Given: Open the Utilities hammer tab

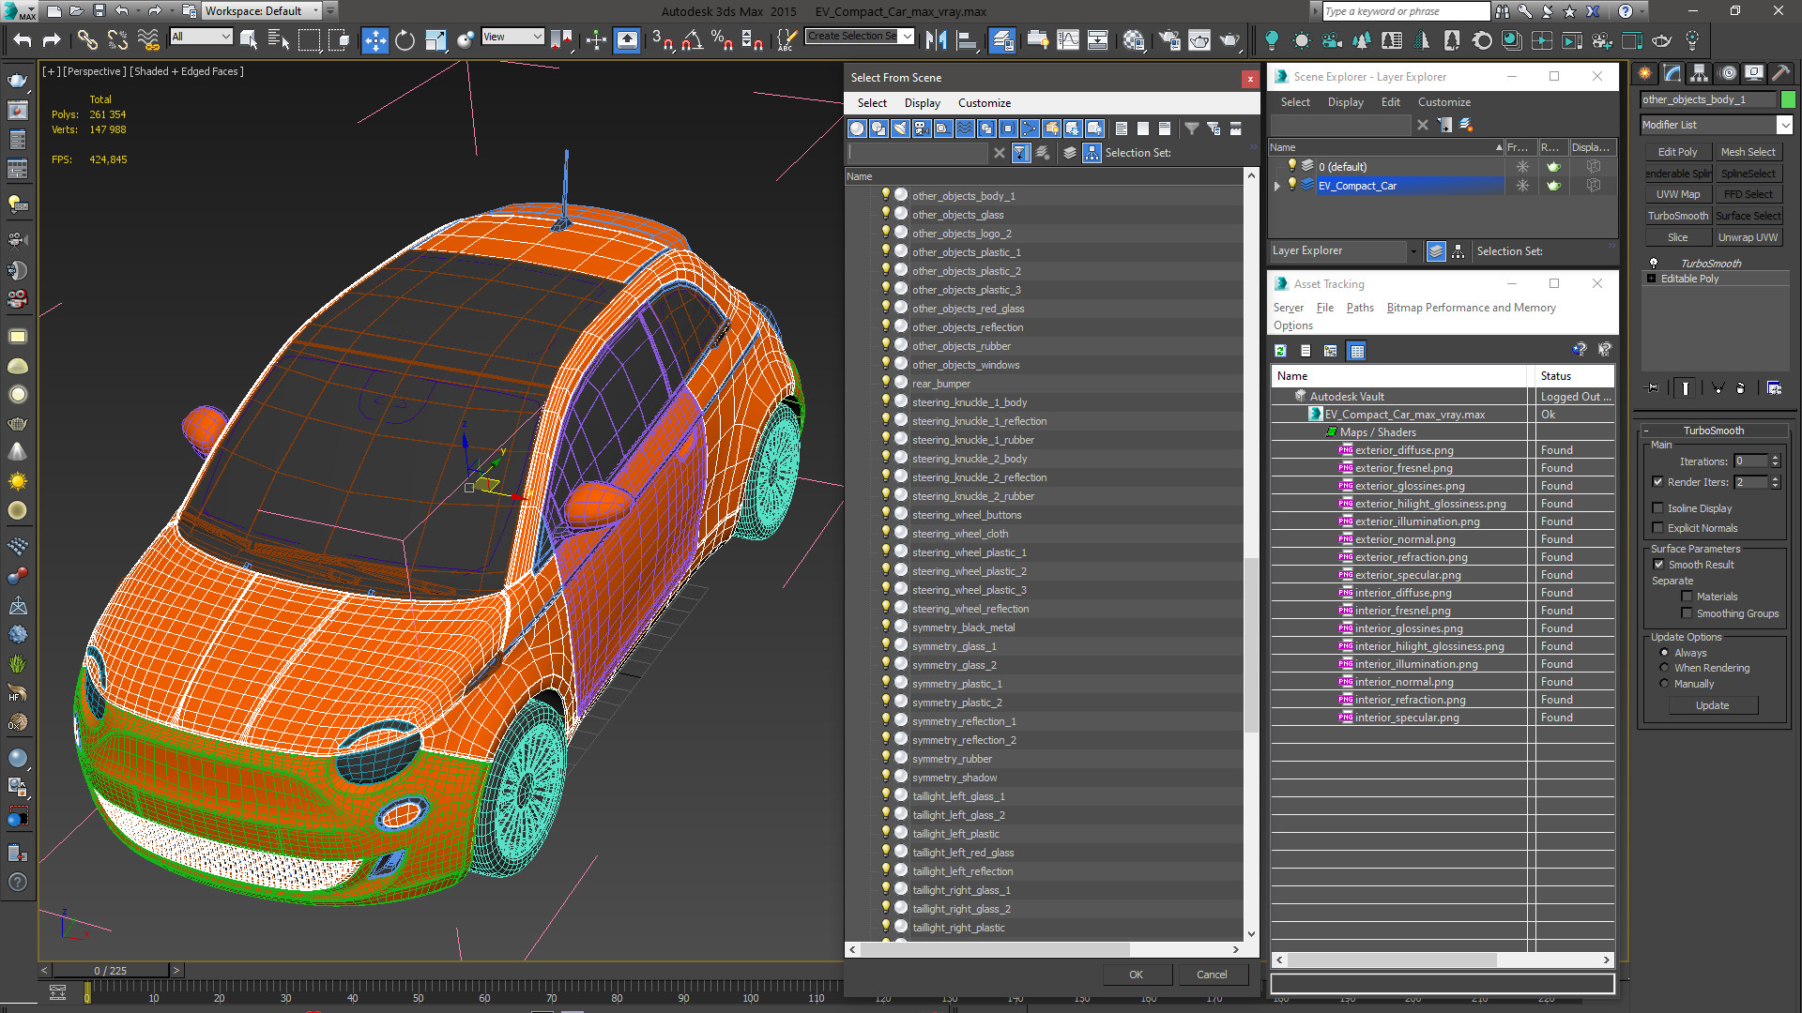Looking at the screenshot, I should pos(1780,73).
